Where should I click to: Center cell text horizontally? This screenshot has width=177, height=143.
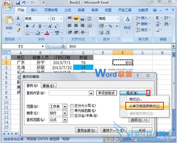[76, 25]
